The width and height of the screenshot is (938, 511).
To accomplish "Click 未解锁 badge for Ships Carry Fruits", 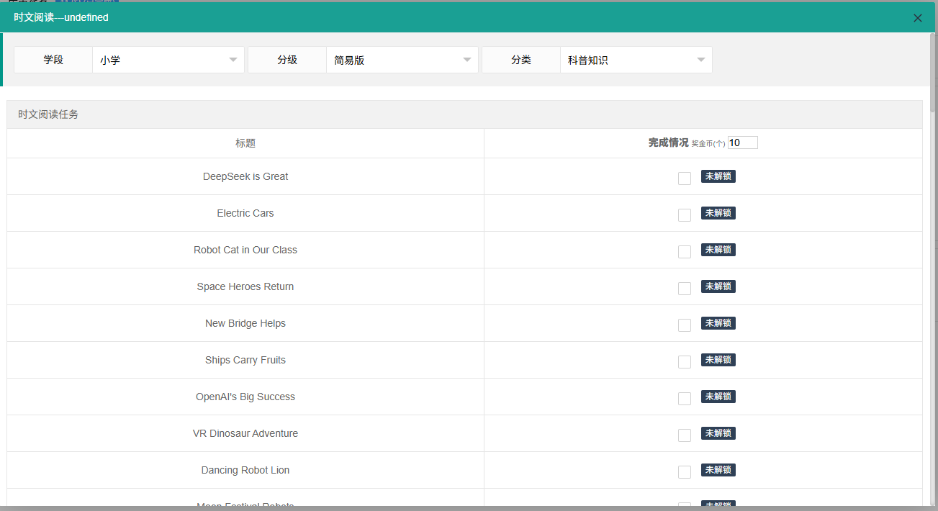I will coord(718,360).
